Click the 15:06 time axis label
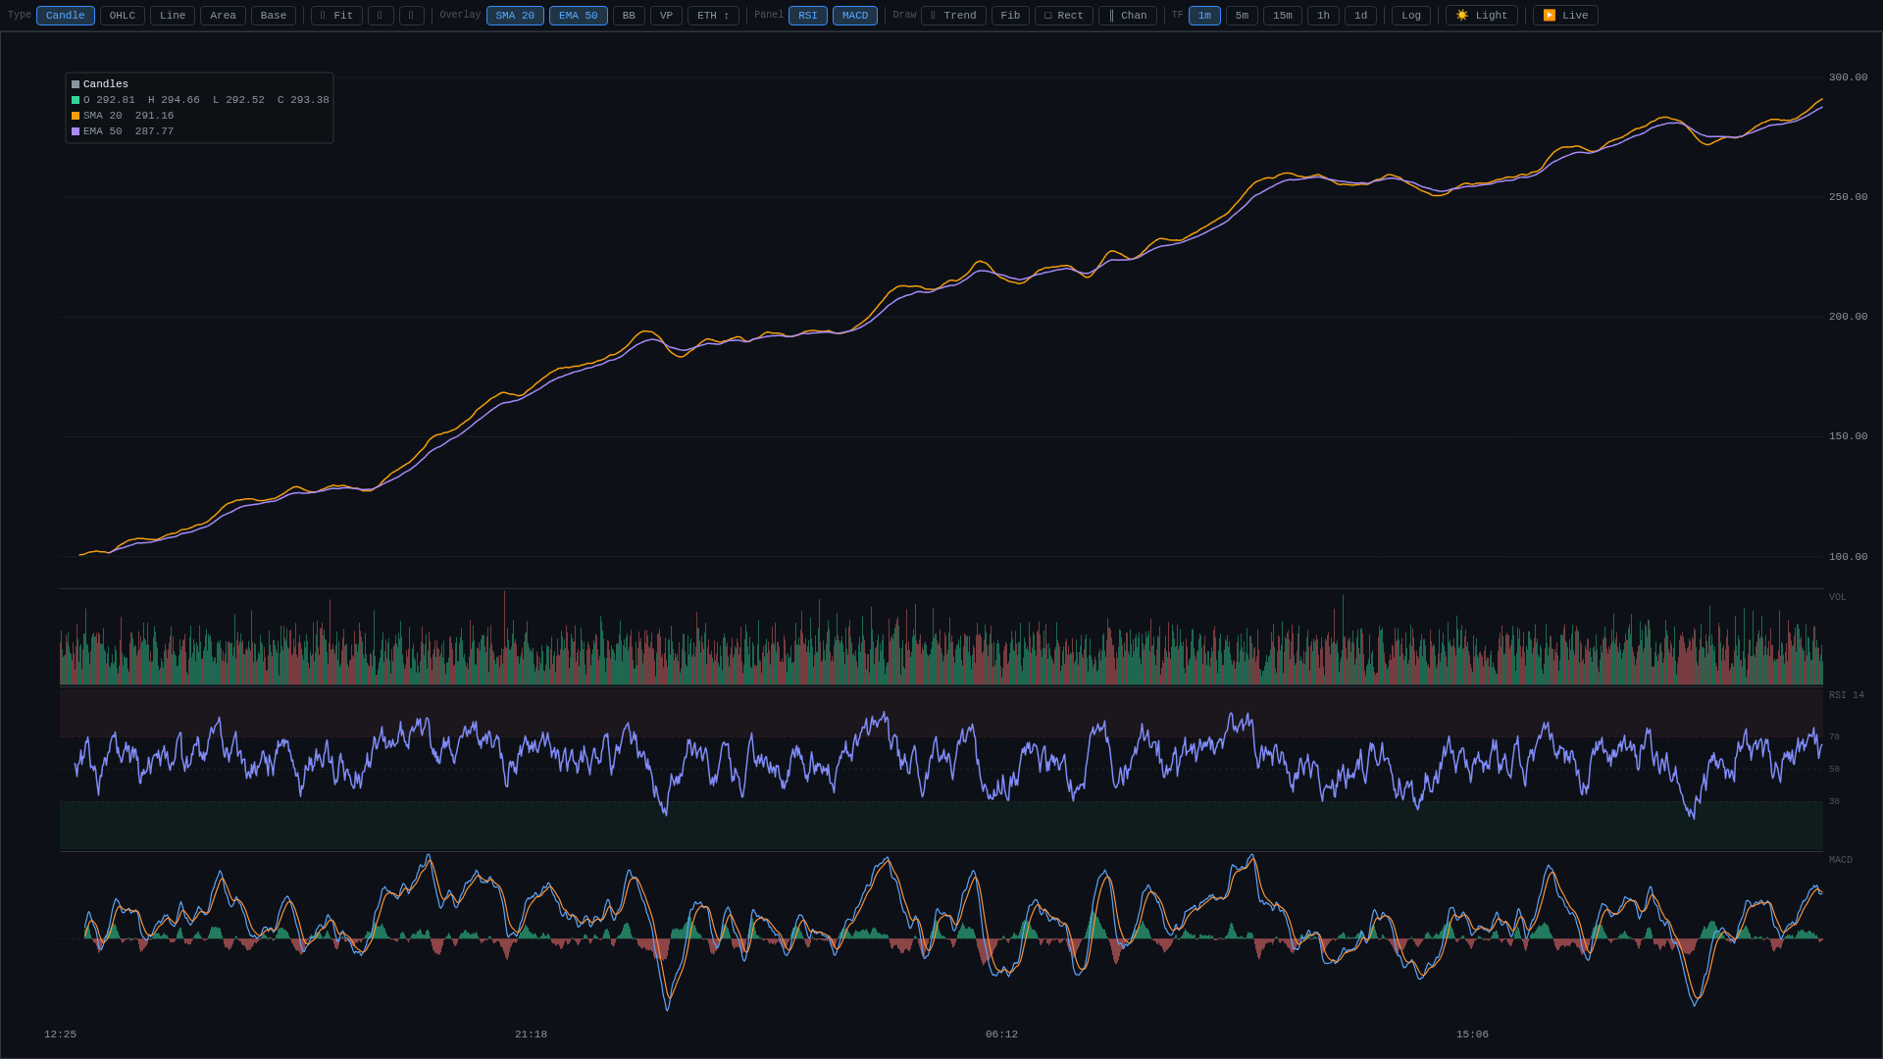Viewport: 1883px width, 1059px height. pyautogui.click(x=1472, y=1034)
